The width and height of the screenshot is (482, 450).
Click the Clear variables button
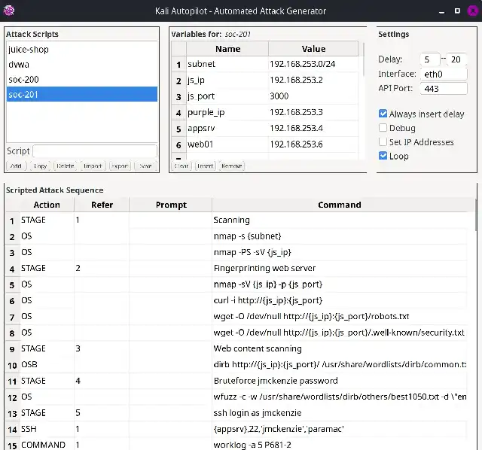click(x=182, y=166)
